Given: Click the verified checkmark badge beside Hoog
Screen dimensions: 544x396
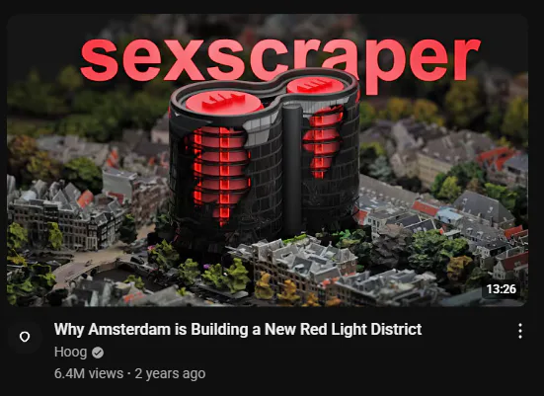Looking at the screenshot, I should pos(98,353).
